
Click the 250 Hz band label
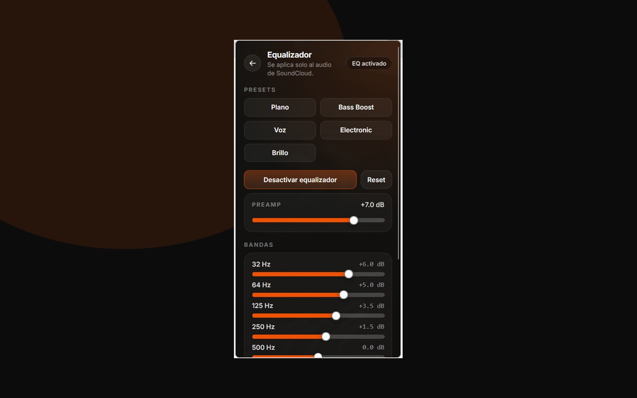263,327
